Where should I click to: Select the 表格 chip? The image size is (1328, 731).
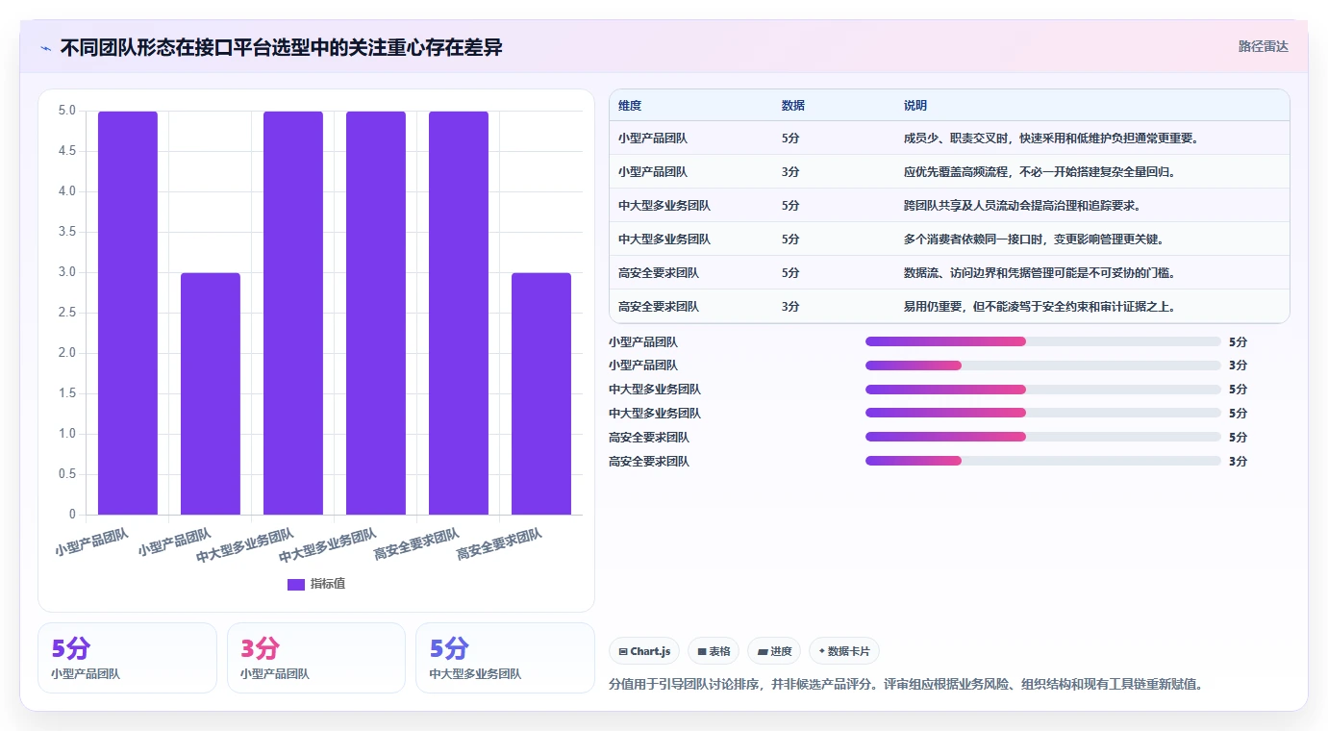coord(714,651)
